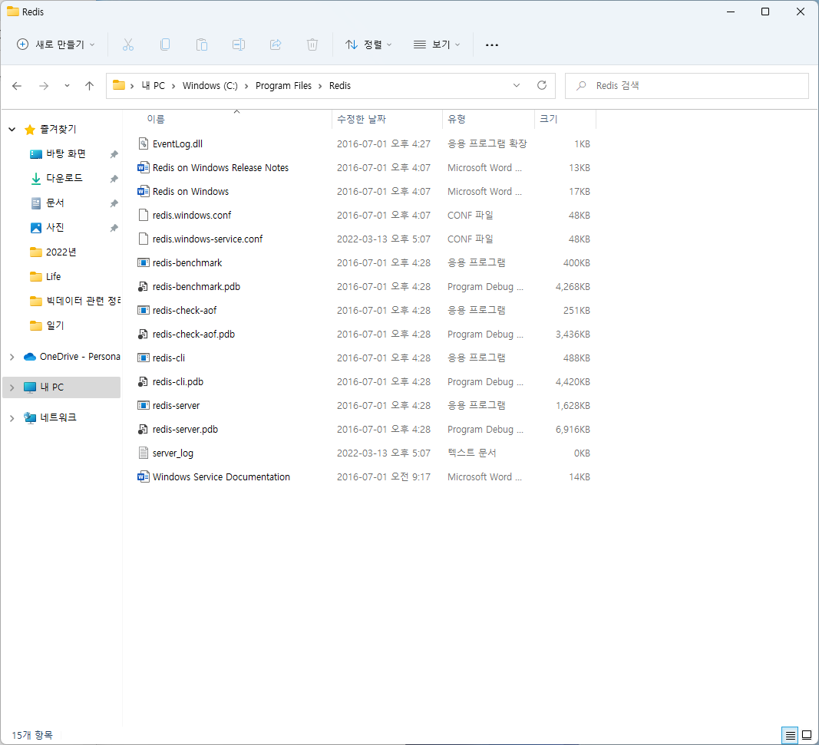
Task: Select the redis-server application icon
Action: pos(143,405)
